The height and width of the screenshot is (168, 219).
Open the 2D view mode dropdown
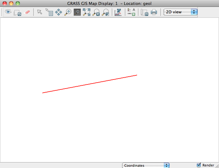(x=180, y=12)
